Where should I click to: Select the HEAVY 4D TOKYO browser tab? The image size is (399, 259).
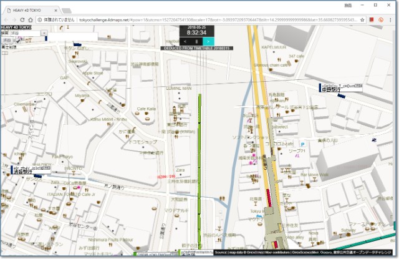(x=28, y=11)
